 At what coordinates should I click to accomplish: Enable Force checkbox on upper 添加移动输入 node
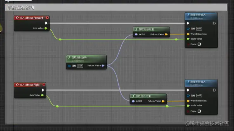tap(199, 44)
